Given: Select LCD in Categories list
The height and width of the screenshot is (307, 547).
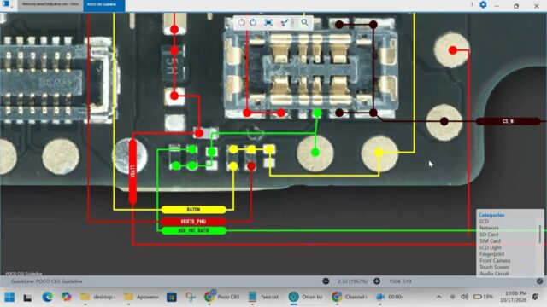Looking at the screenshot, I should (485, 222).
